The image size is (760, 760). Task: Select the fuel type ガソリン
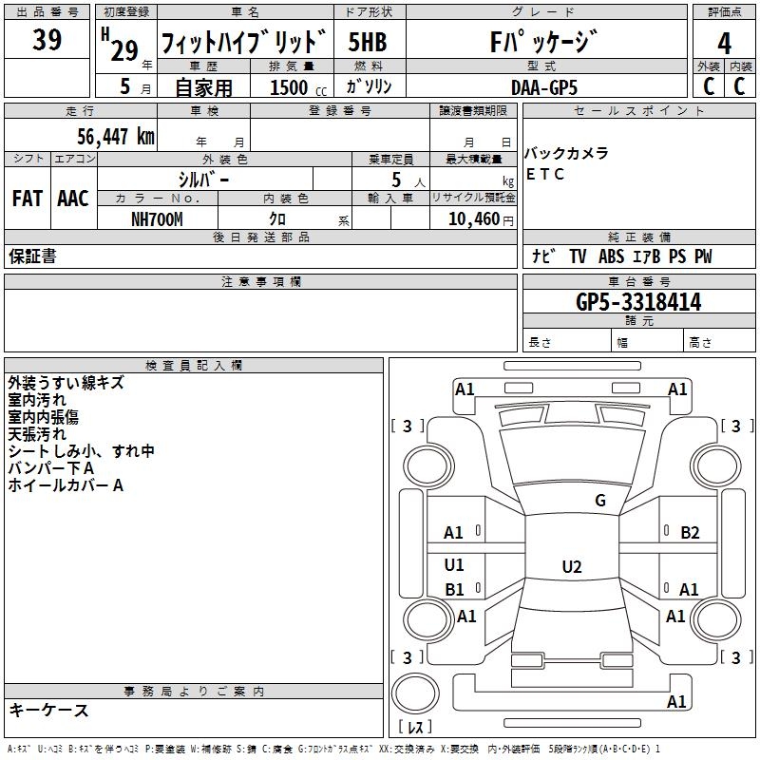coord(369,86)
